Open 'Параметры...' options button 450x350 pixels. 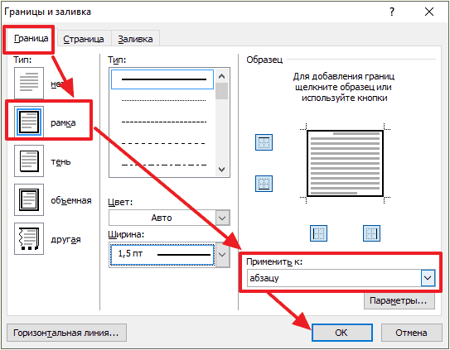click(x=399, y=300)
